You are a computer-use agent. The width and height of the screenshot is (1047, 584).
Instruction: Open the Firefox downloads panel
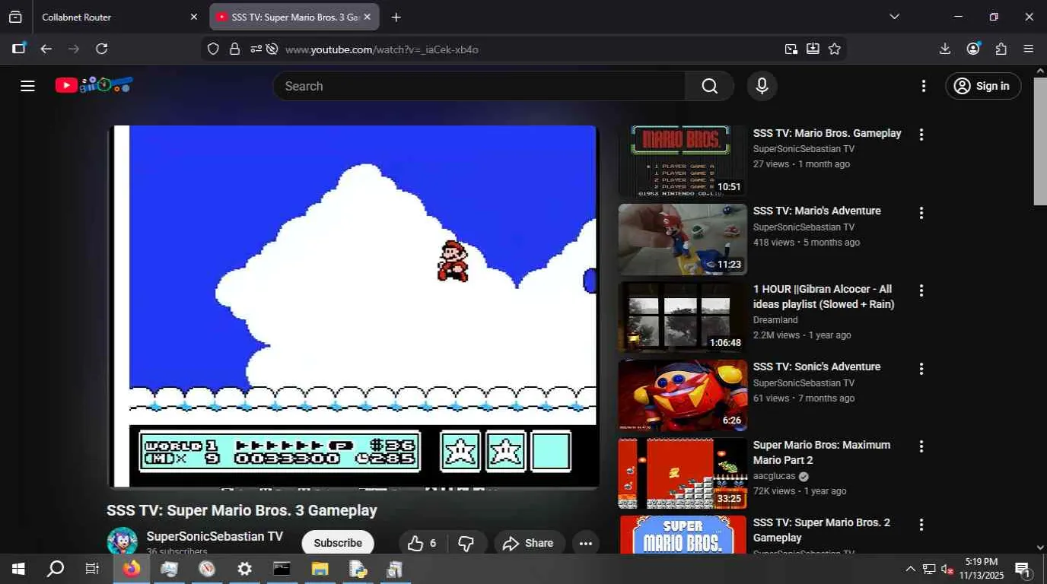coord(945,49)
